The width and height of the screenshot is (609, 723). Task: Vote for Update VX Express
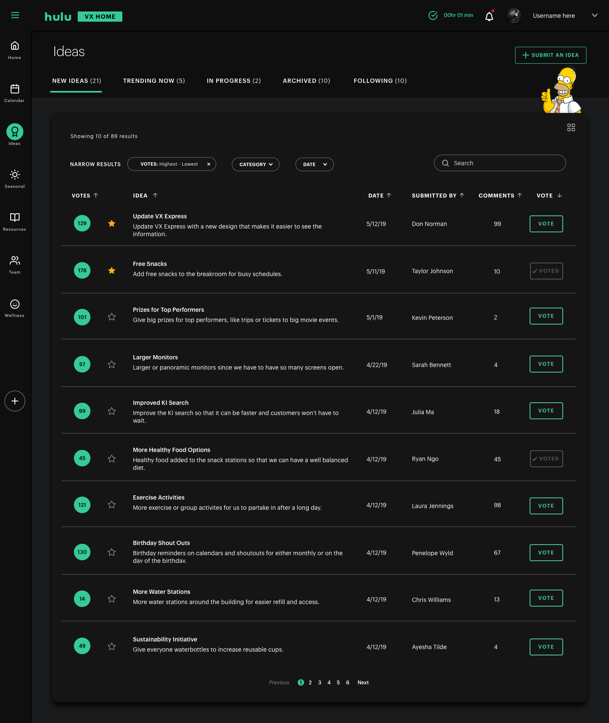click(x=546, y=224)
